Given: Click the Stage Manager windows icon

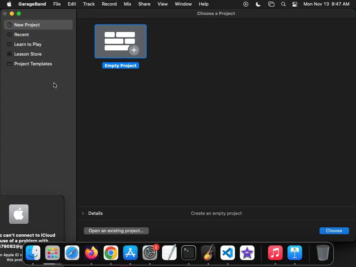Looking at the screenshot, I should click(x=271, y=4).
